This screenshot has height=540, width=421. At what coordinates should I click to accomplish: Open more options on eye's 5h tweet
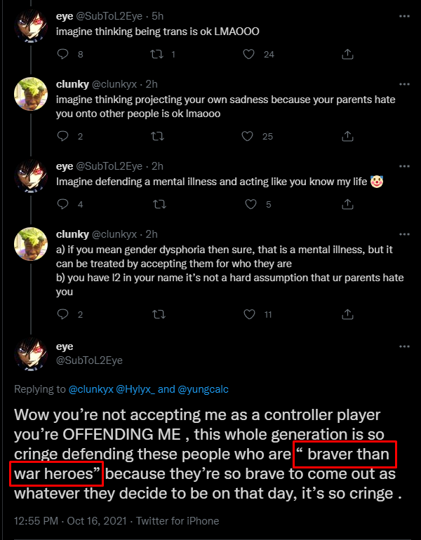tap(404, 15)
